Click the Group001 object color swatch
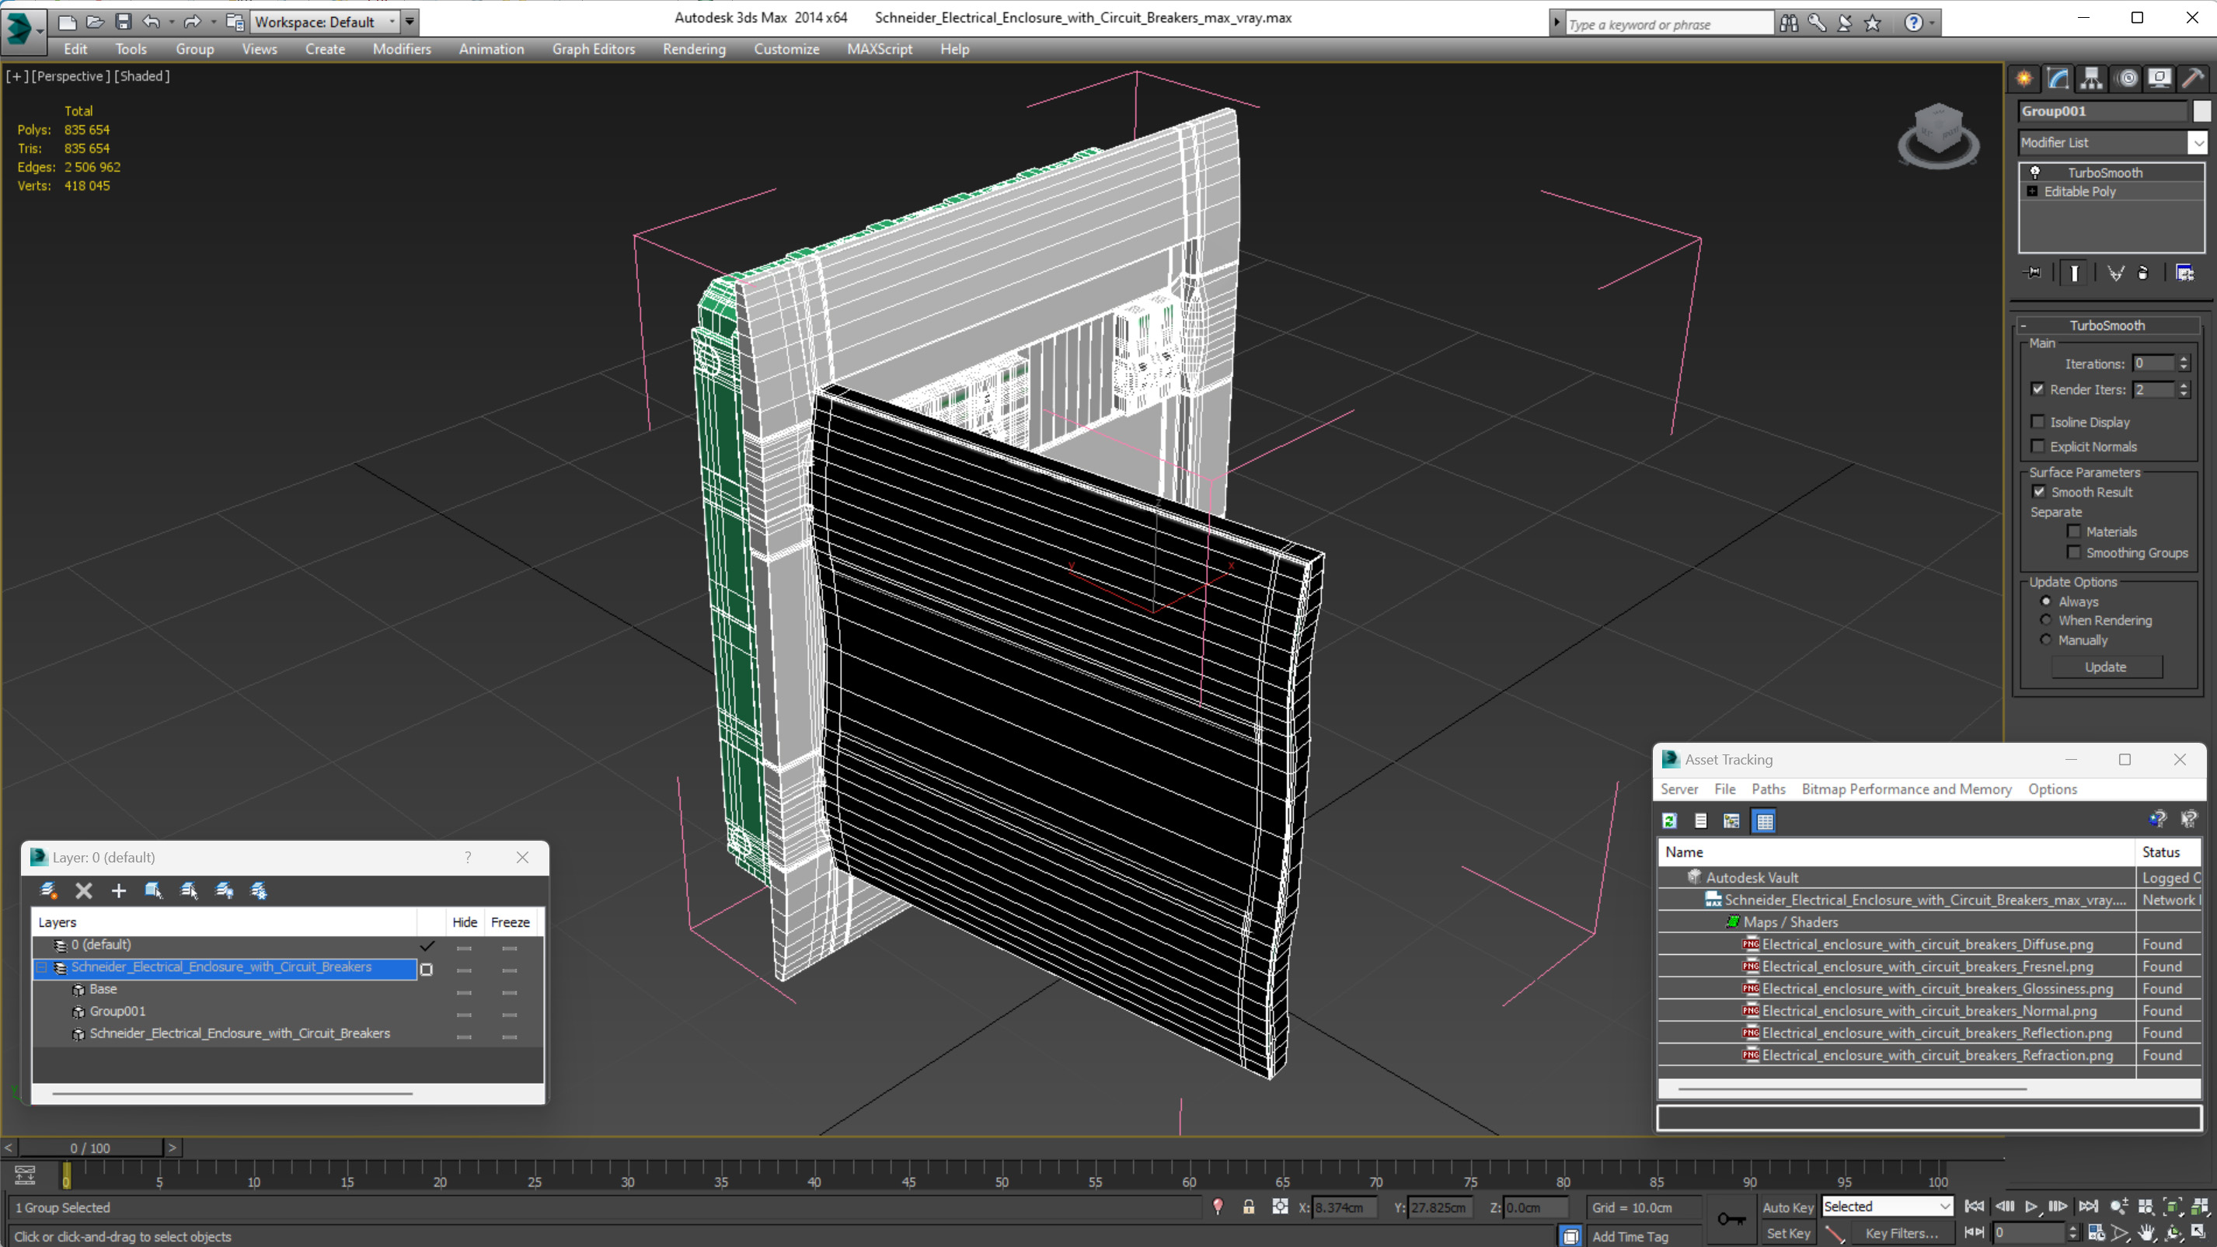 [2201, 111]
